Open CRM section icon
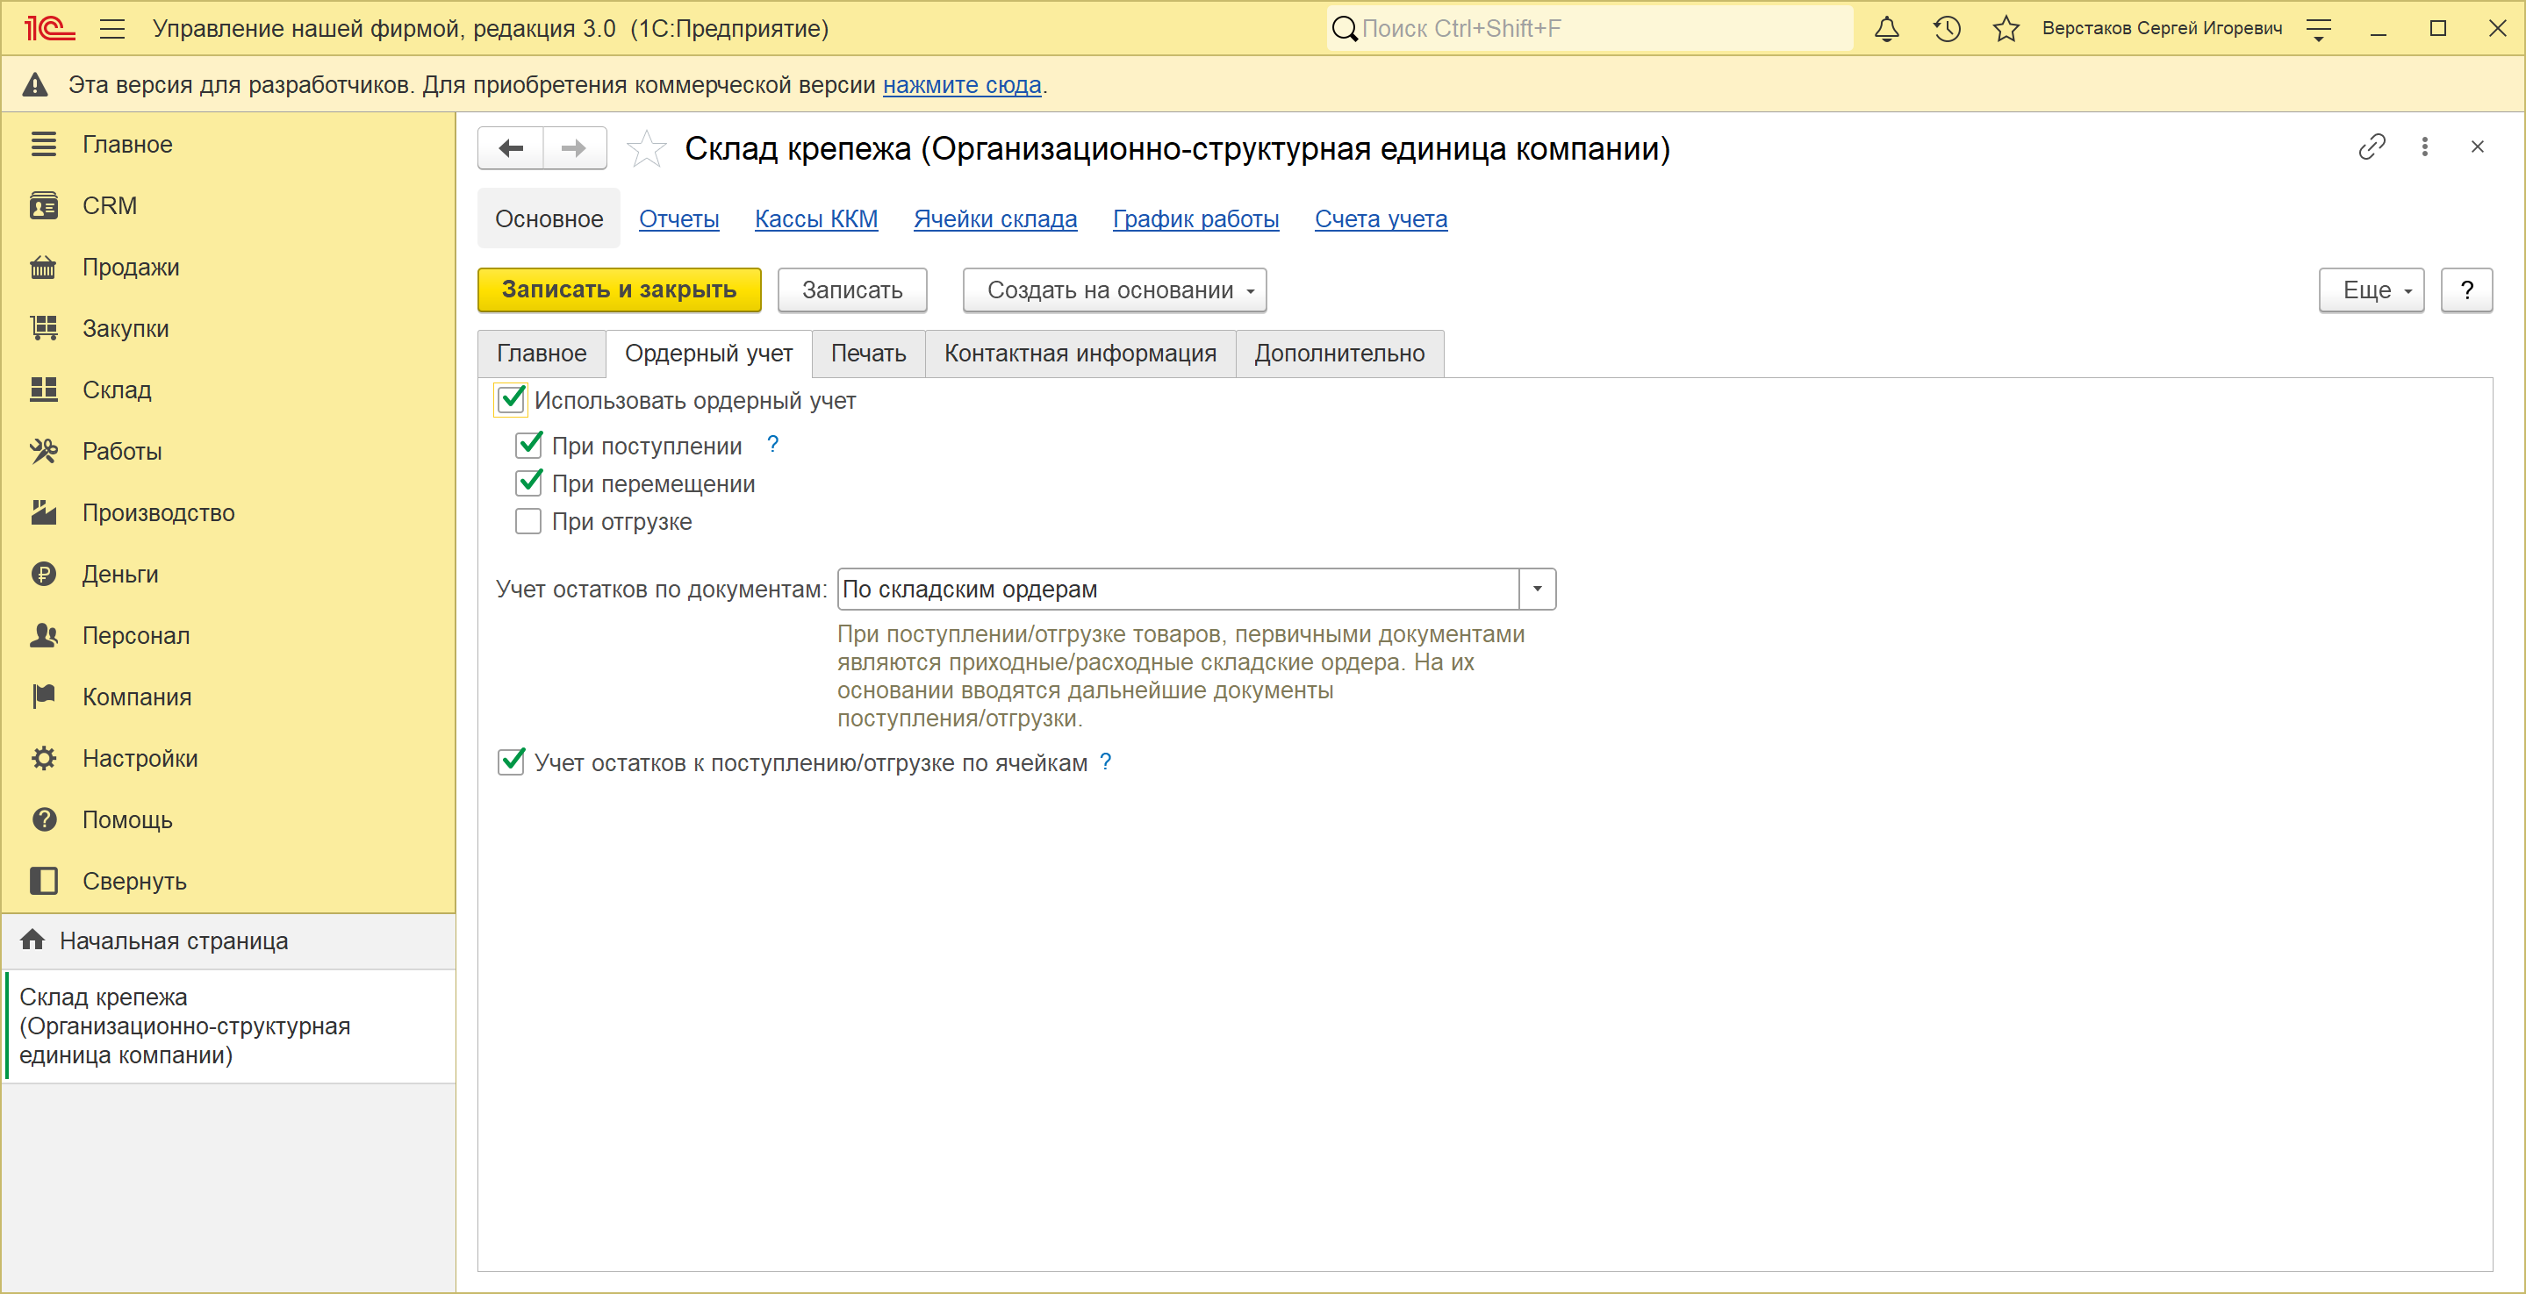Viewport: 2526px width, 1294px height. point(43,206)
